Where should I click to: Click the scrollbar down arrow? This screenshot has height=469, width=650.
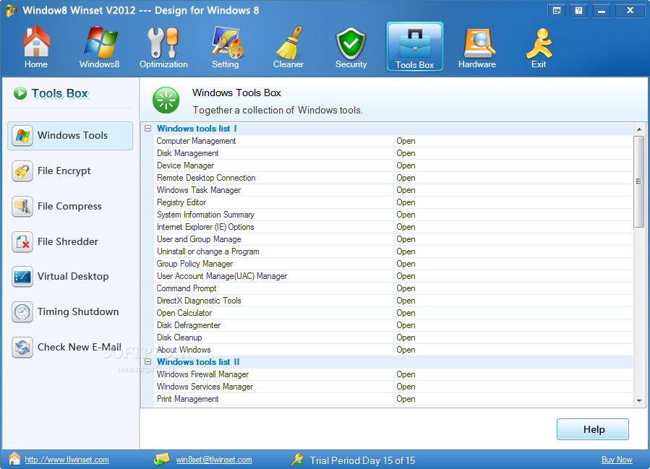tap(639, 400)
